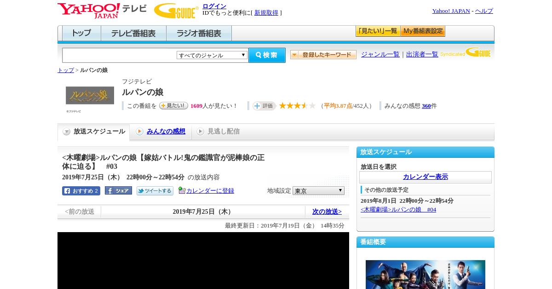
Task: Select the トップ navigation tab
Action: click(81, 33)
